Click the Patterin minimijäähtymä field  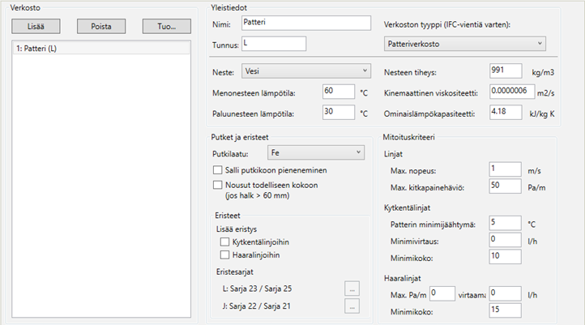tap(505, 223)
